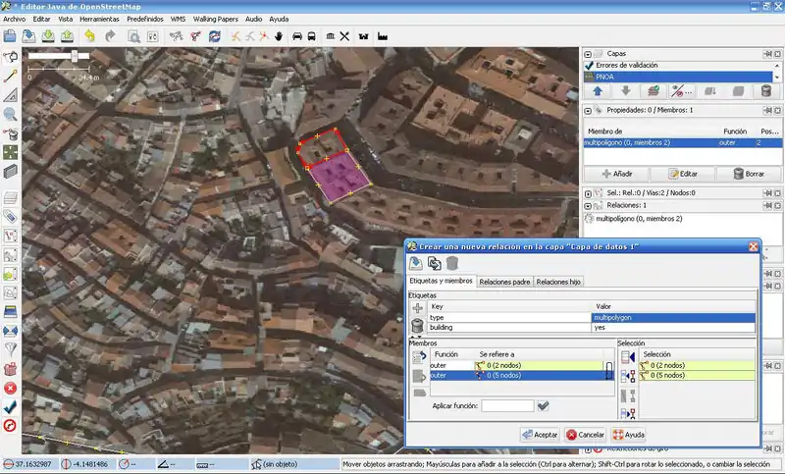785x474 pixels.
Task: Collapse the Propiedades panel
Action: (x=588, y=111)
